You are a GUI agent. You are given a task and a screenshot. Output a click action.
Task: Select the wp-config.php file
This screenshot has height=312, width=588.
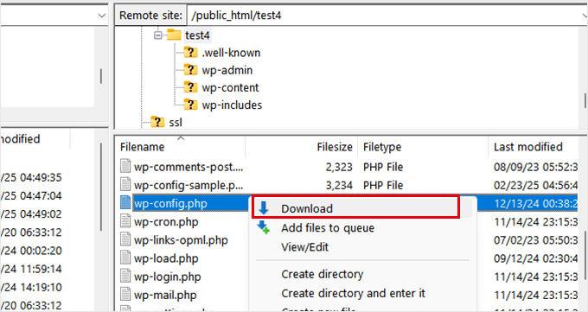170,204
